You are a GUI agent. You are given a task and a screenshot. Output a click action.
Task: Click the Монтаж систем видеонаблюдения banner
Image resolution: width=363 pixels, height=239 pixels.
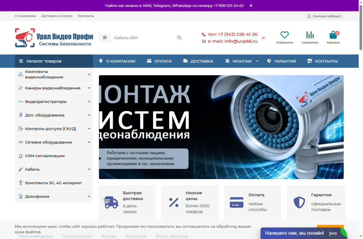click(221, 127)
